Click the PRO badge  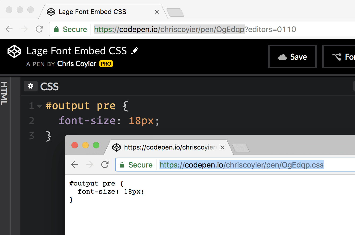point(106,64)
